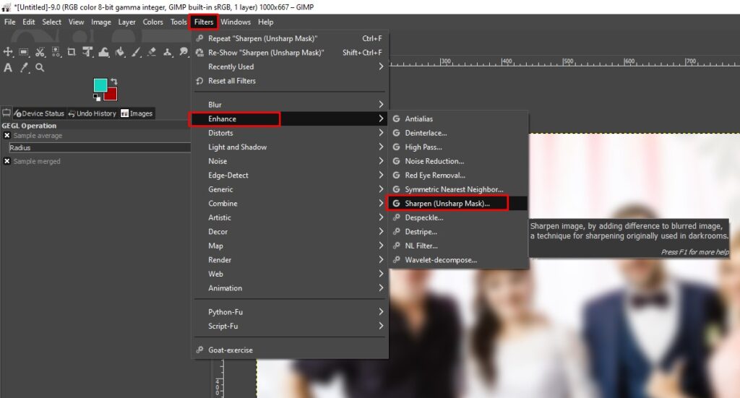Select the Scissors Select tool

click(x=40, y=52)
